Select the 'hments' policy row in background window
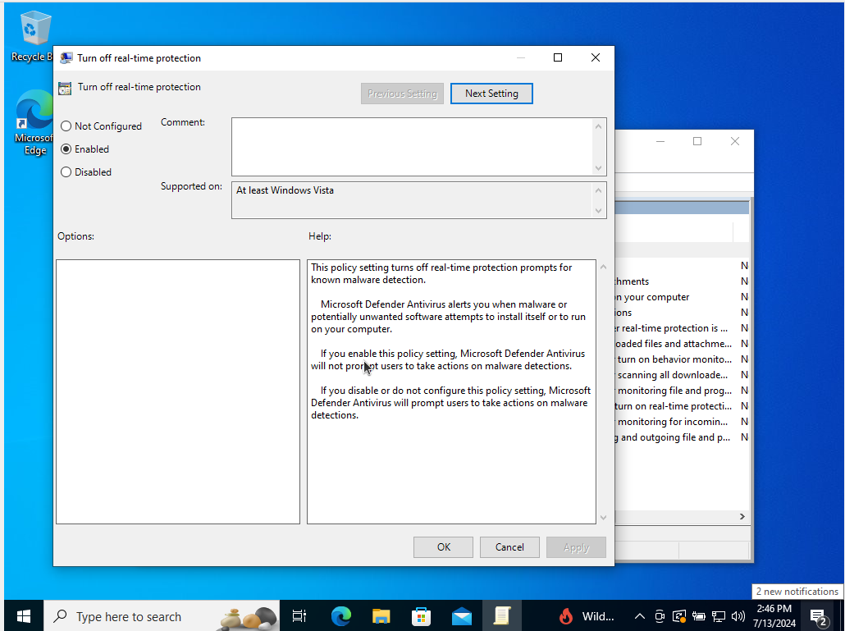The height and width of the screenshot is (631, 845). click(x=682, y=281)
